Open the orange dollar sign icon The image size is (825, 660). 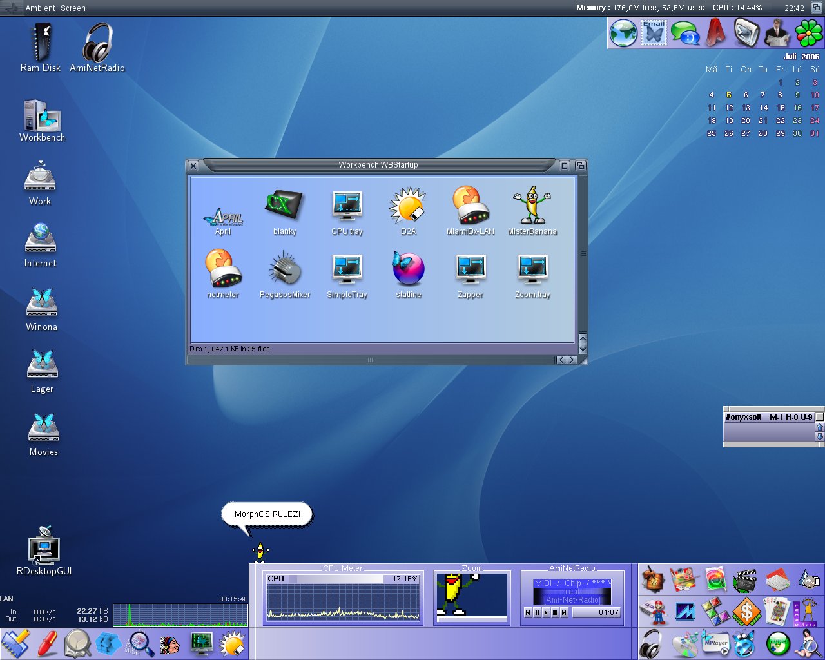[x=746, y=611]
